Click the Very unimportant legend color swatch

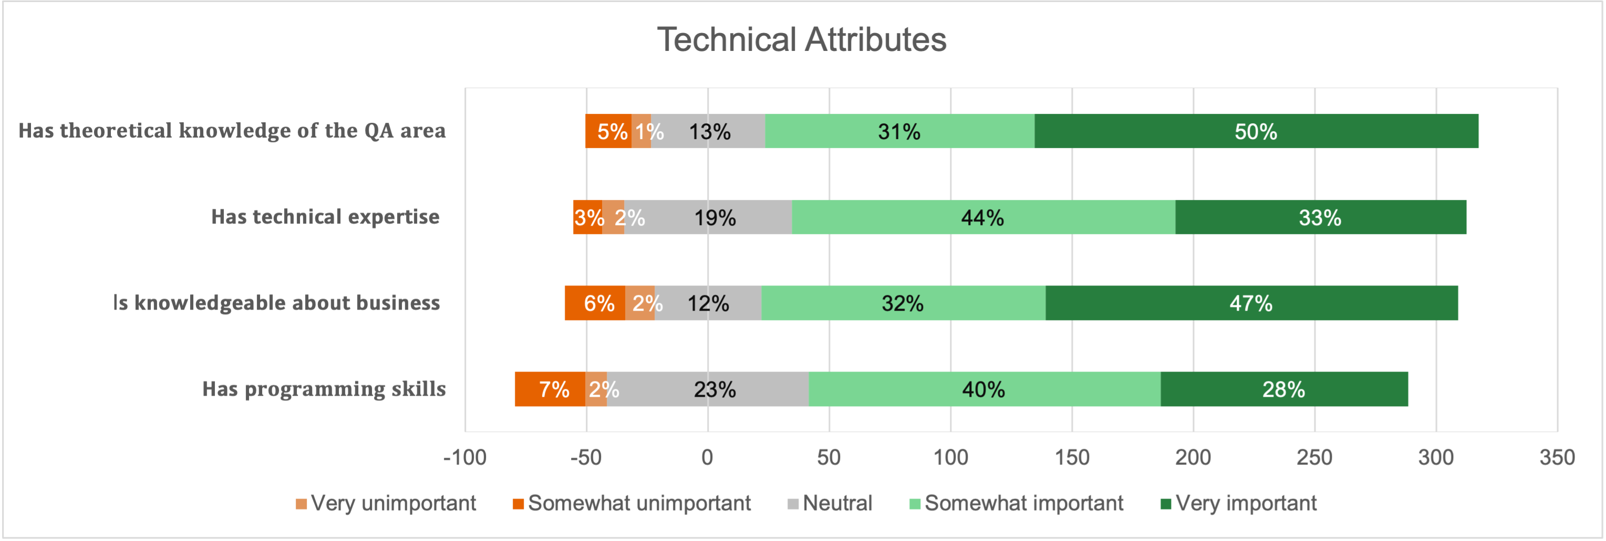click(301, 504)
